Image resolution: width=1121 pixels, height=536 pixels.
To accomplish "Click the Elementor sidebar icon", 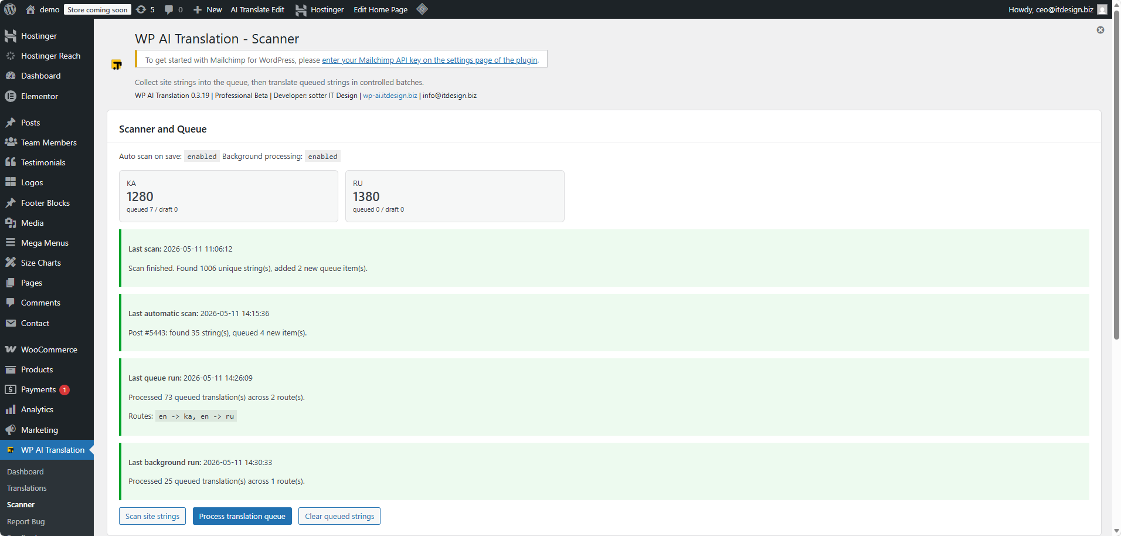I will pos(11,96).
